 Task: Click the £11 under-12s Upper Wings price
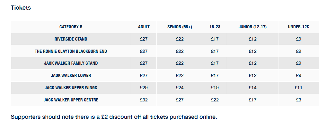299,88
